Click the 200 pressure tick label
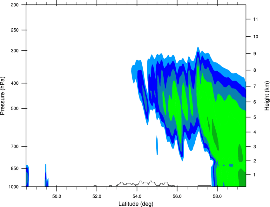Viewport: 270px width, 207px height. tap(15, 5)
